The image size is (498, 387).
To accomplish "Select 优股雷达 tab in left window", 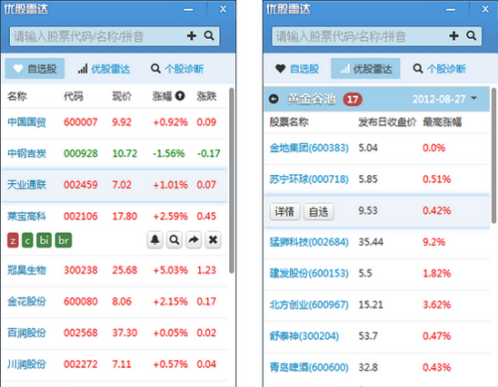I will click(x=104, y=69).
